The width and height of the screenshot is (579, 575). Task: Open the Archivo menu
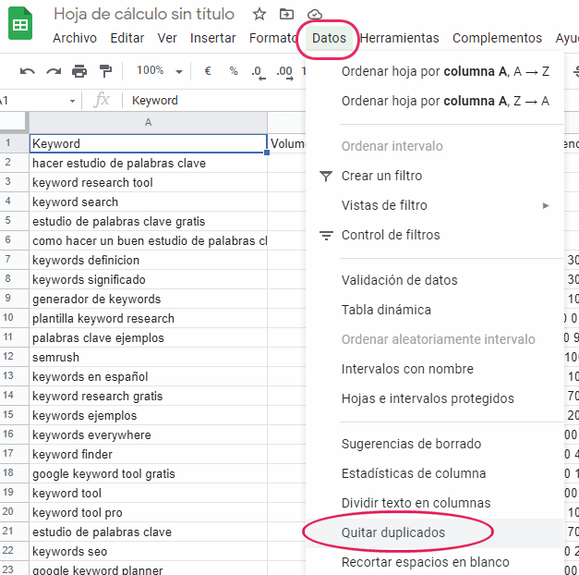pos(75,38)
